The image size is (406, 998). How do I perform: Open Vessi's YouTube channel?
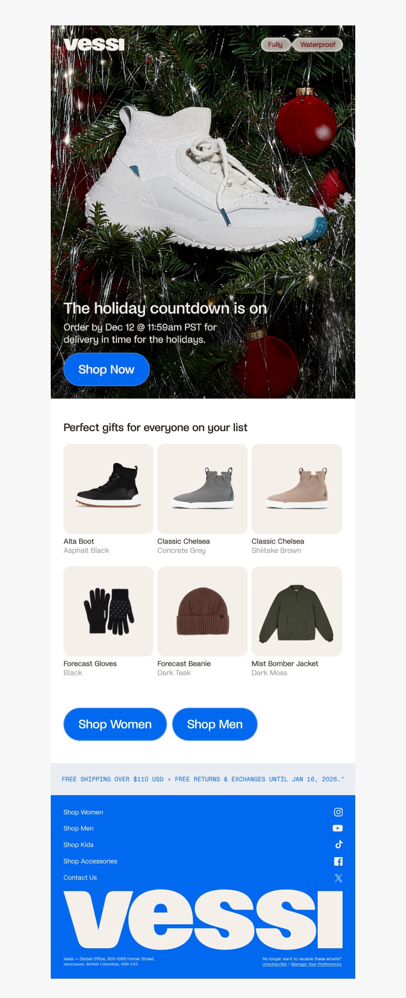[338, 828]
